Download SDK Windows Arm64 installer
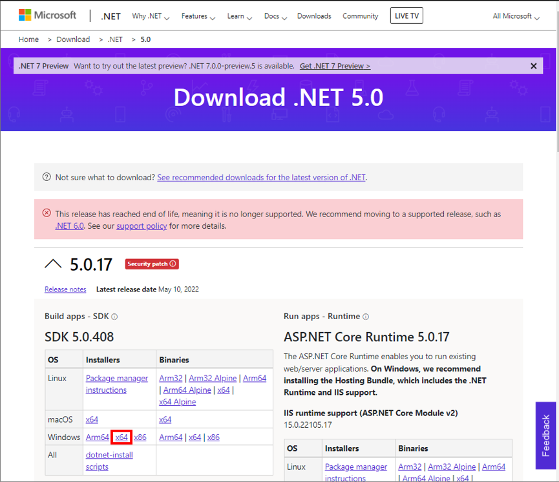Viewport: 559px width, 482px height. coord(98,437)
